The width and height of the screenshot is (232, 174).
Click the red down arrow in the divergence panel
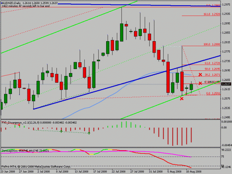click(x=19, y=125)
